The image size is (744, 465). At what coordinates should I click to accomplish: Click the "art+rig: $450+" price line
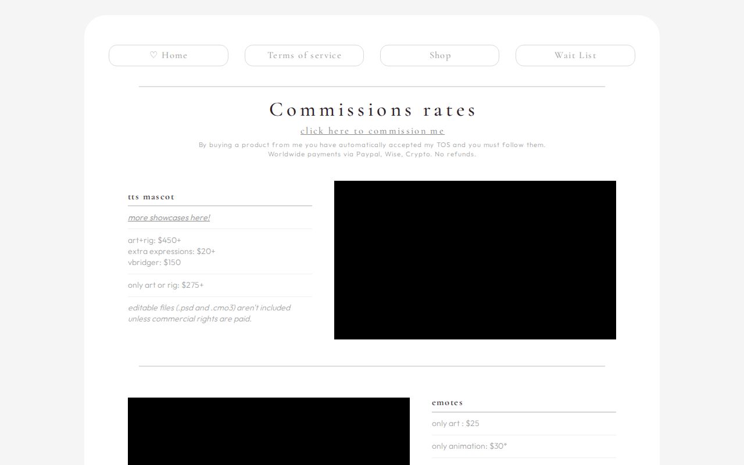pos(155,240)
